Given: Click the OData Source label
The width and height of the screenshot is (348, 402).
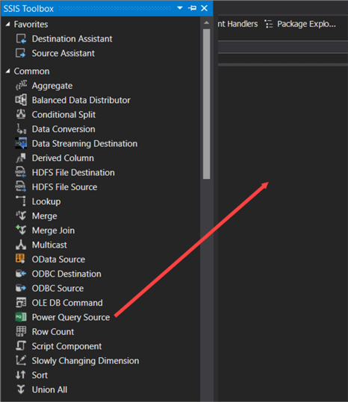Looking at the screenshot, I should pyautogui.click(x=58, y=260).
